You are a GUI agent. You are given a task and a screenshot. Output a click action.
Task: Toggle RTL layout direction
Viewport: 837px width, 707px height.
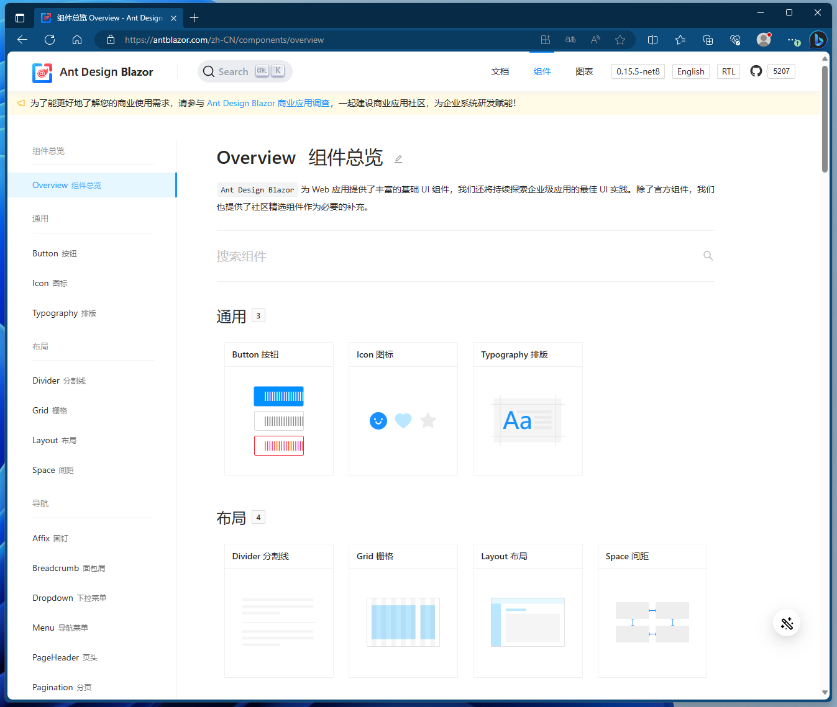click(x=728, y=71)
